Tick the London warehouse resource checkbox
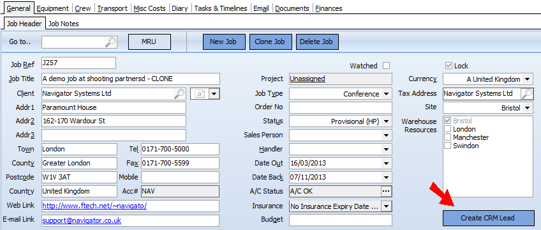The height and width of the screenshot is (230, 541). click(x=447, y=129)
